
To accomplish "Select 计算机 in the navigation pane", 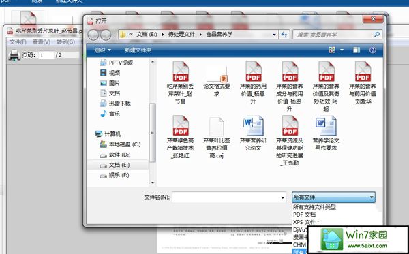I will click(108, 134).
